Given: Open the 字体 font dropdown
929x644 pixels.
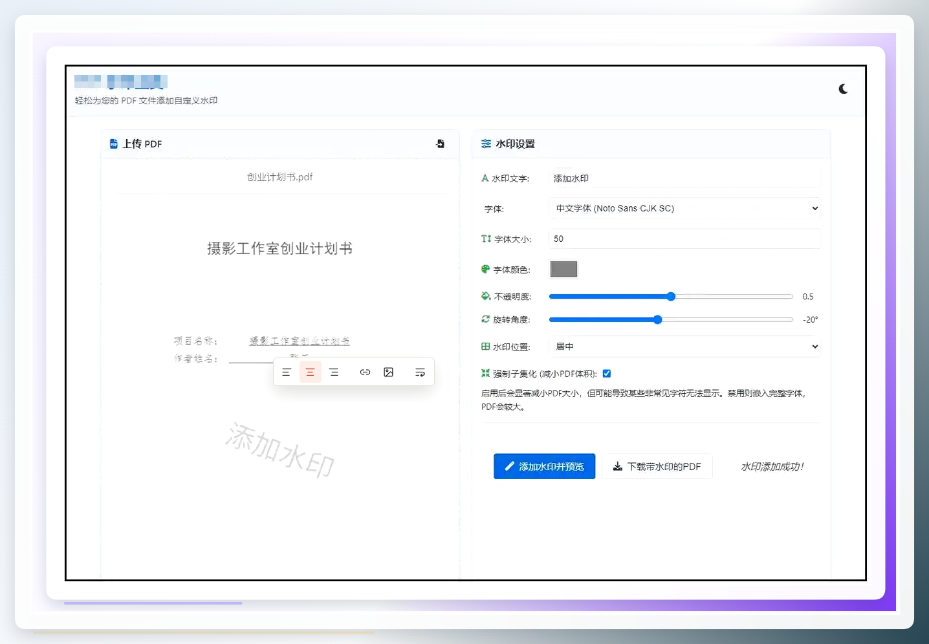Looking at the screenshot, I should point(684,208).
